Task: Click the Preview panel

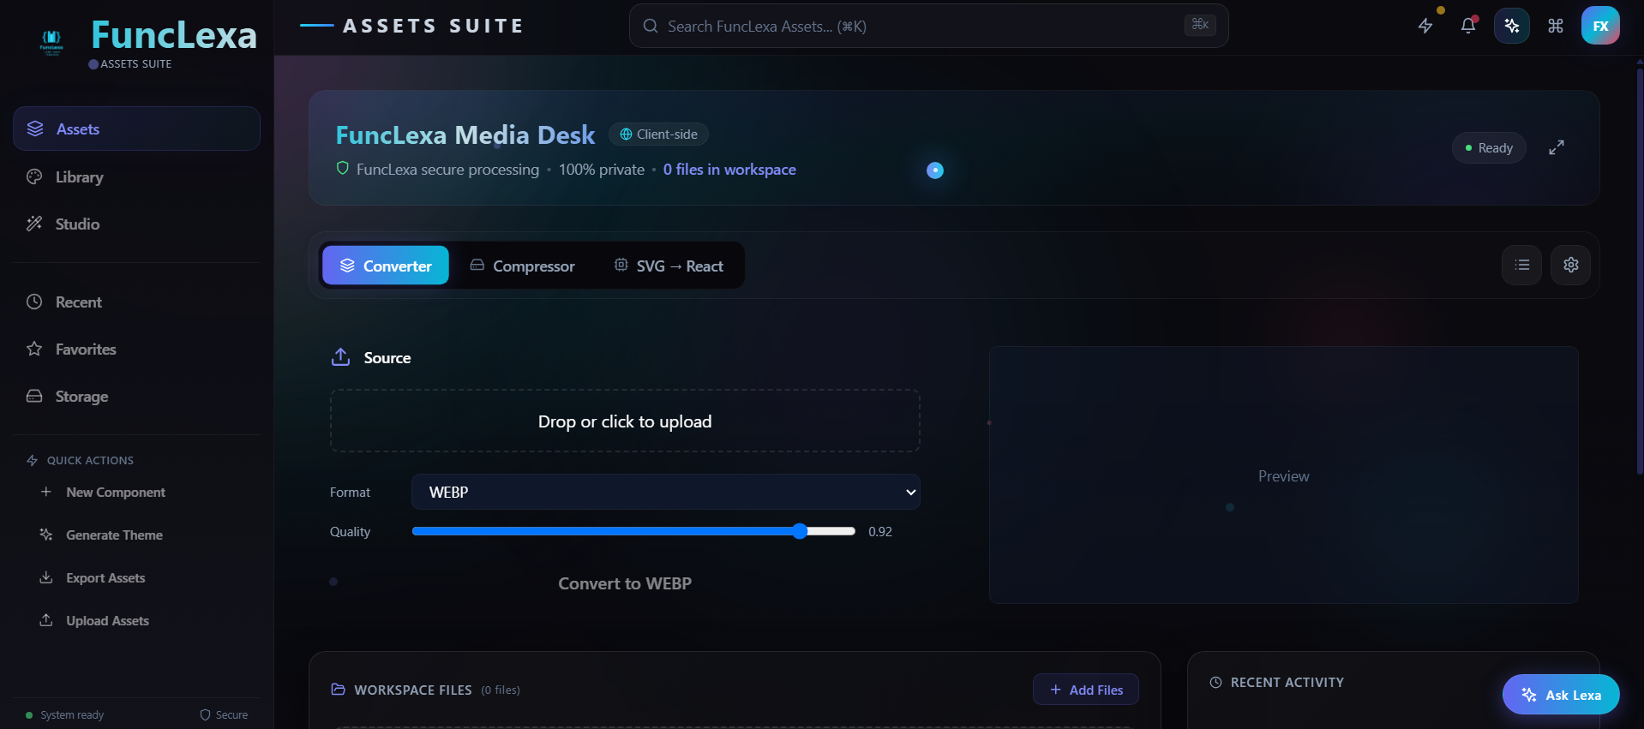Action: (x=1284, y=475)
